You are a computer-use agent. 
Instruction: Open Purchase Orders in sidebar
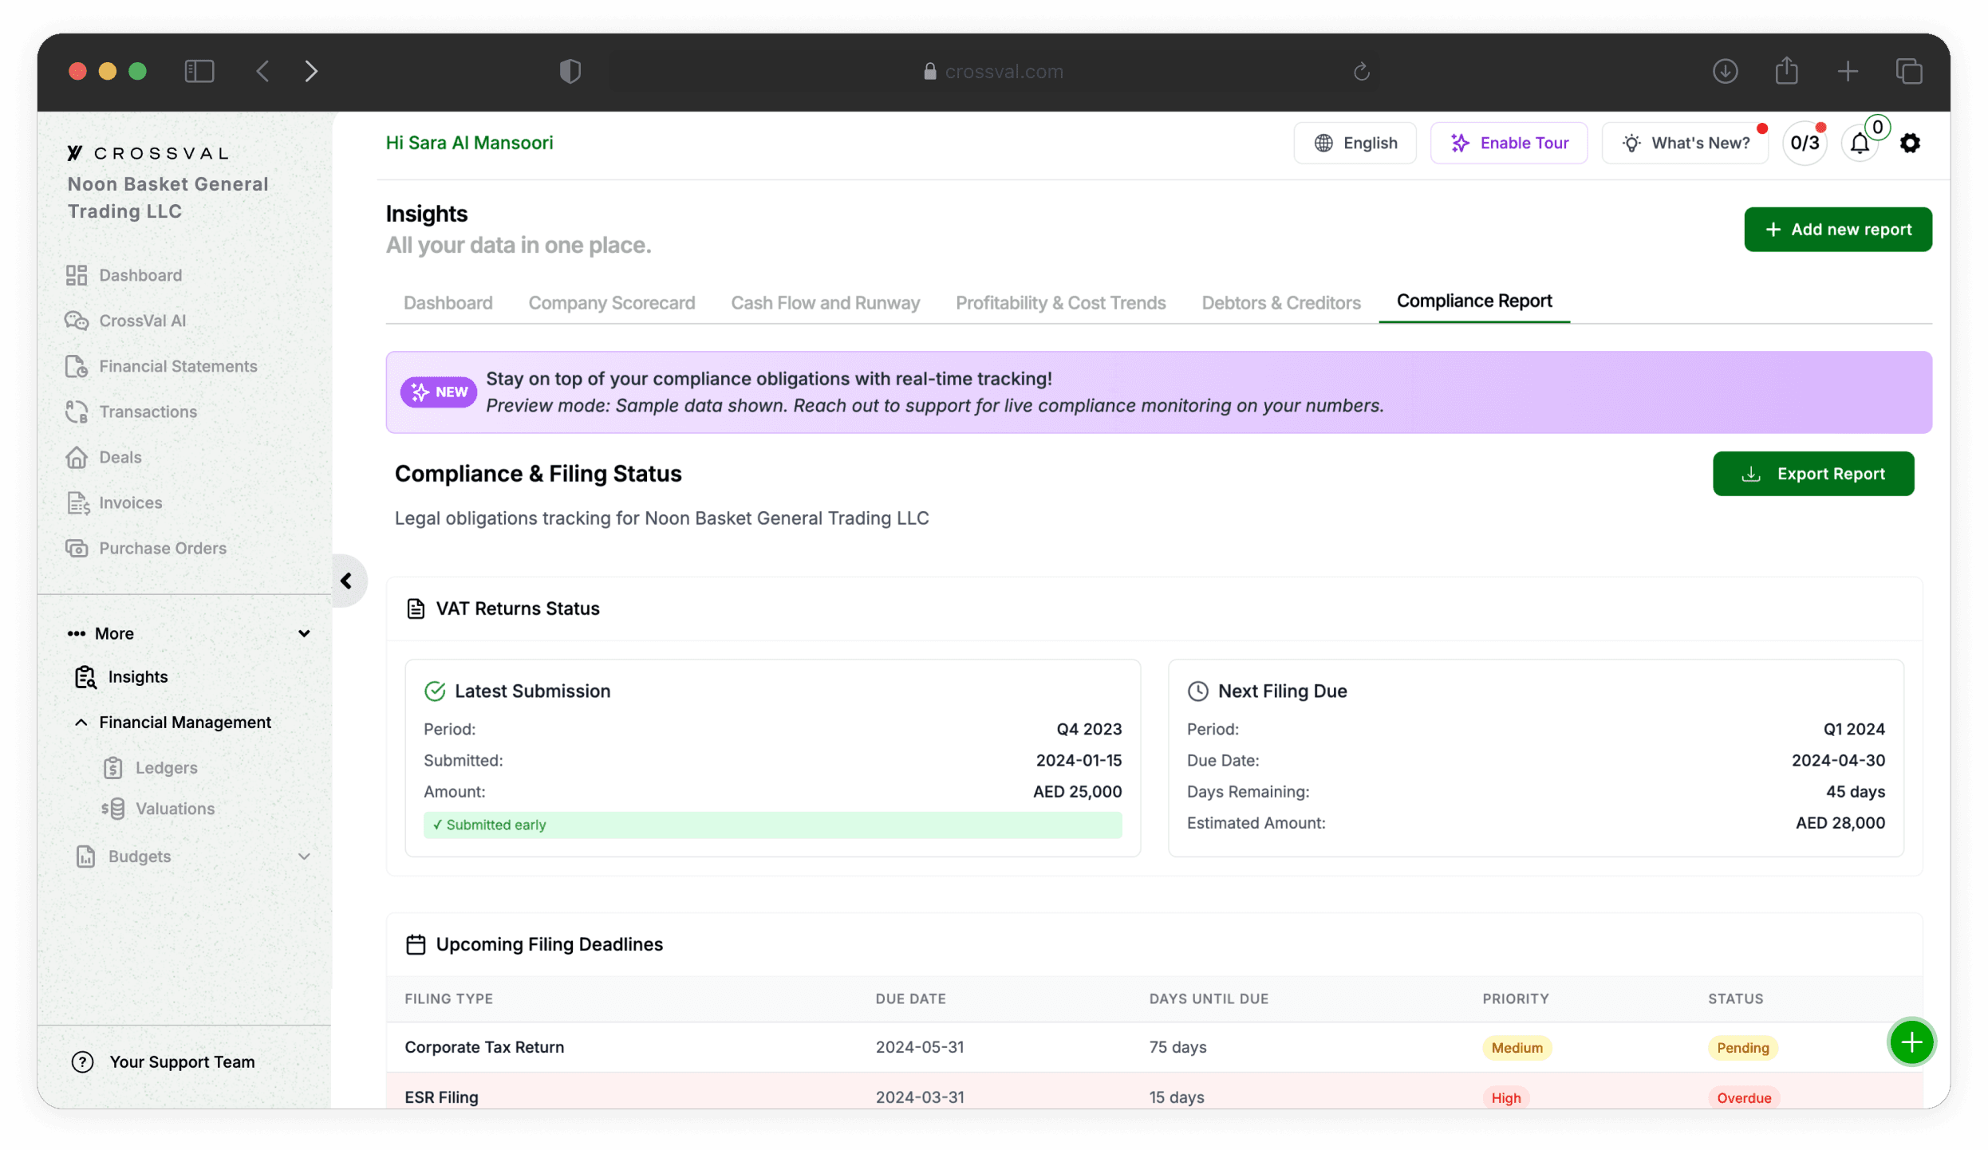tap(146, 548)
